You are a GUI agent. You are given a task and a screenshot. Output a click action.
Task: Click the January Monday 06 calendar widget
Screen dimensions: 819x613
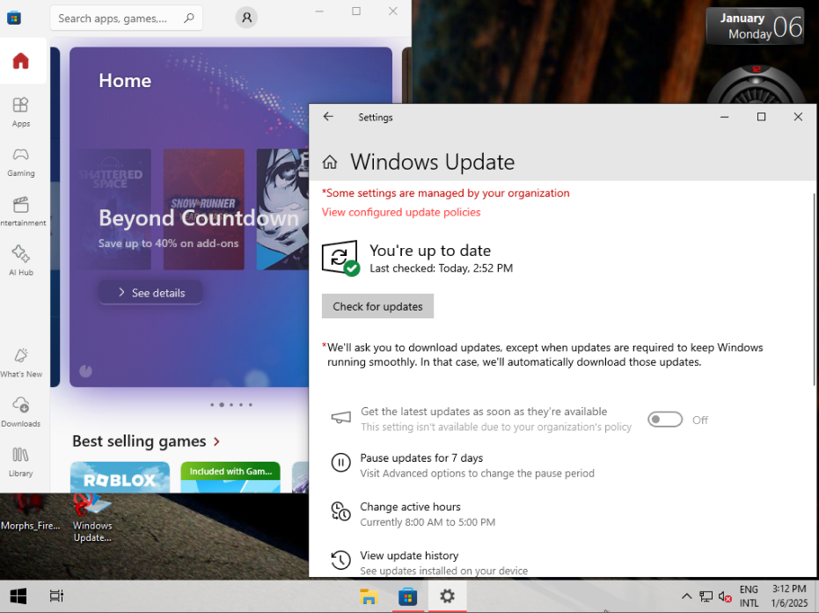(756, 26)
